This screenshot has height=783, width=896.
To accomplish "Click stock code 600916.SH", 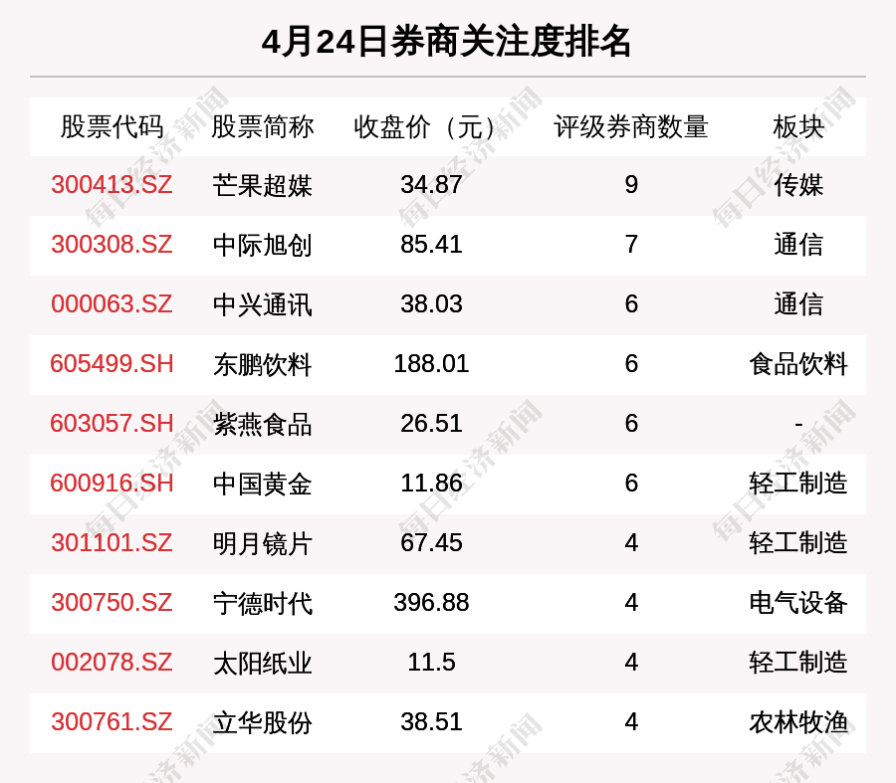I will coord(112,484).
